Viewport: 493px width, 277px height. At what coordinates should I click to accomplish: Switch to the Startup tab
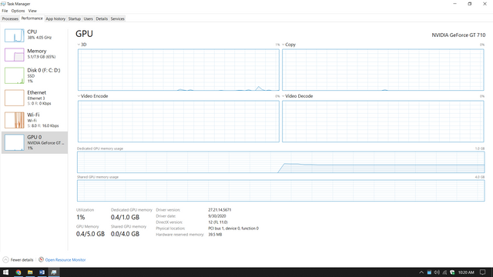pos(75,18)
